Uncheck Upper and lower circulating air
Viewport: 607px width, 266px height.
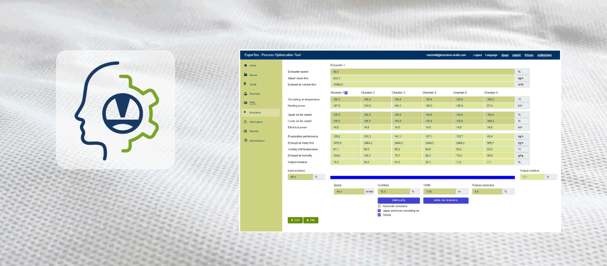click(379, 211)
